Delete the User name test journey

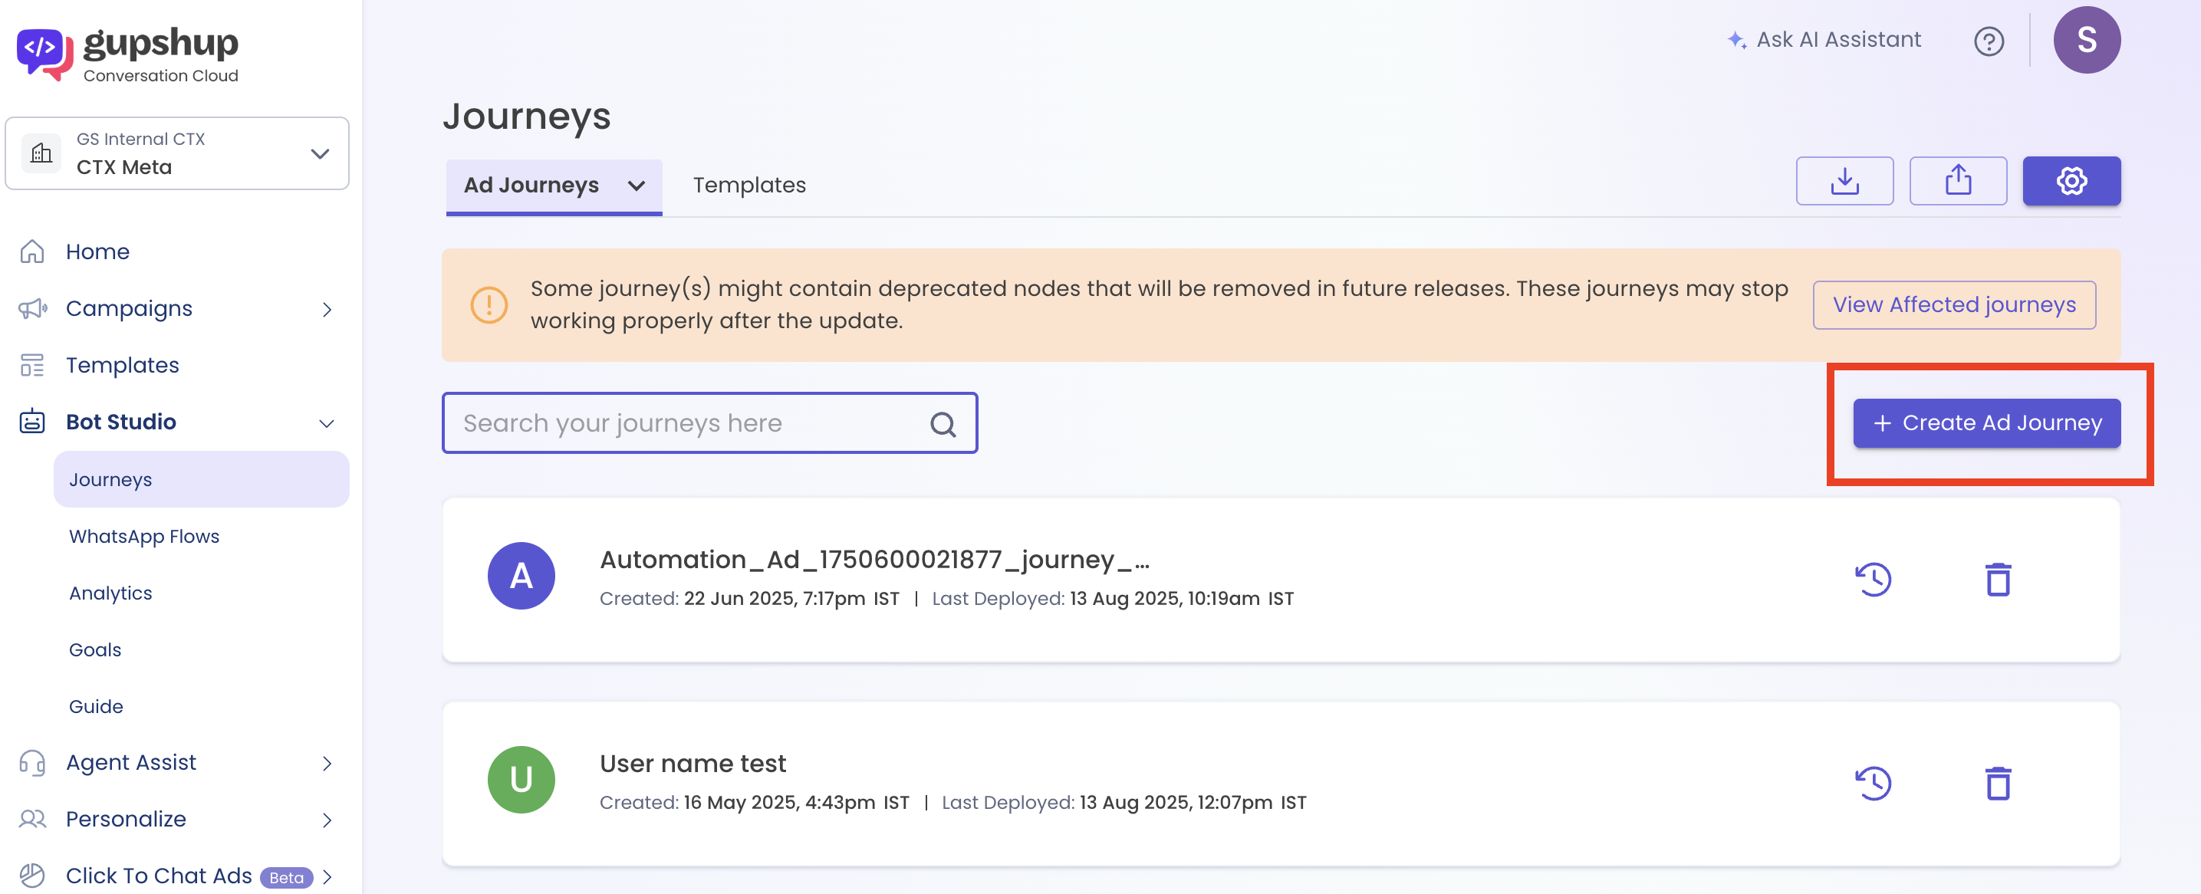(x=1998, y=783)
